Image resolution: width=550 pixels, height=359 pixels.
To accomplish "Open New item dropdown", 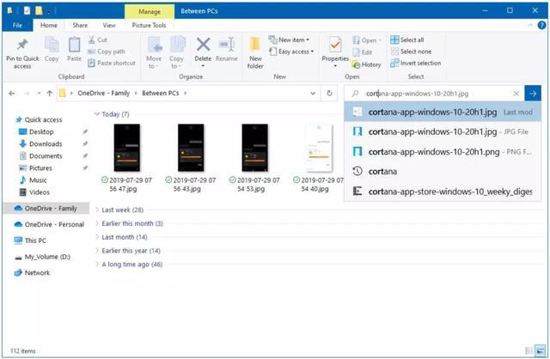I will [x=289, y=40].
